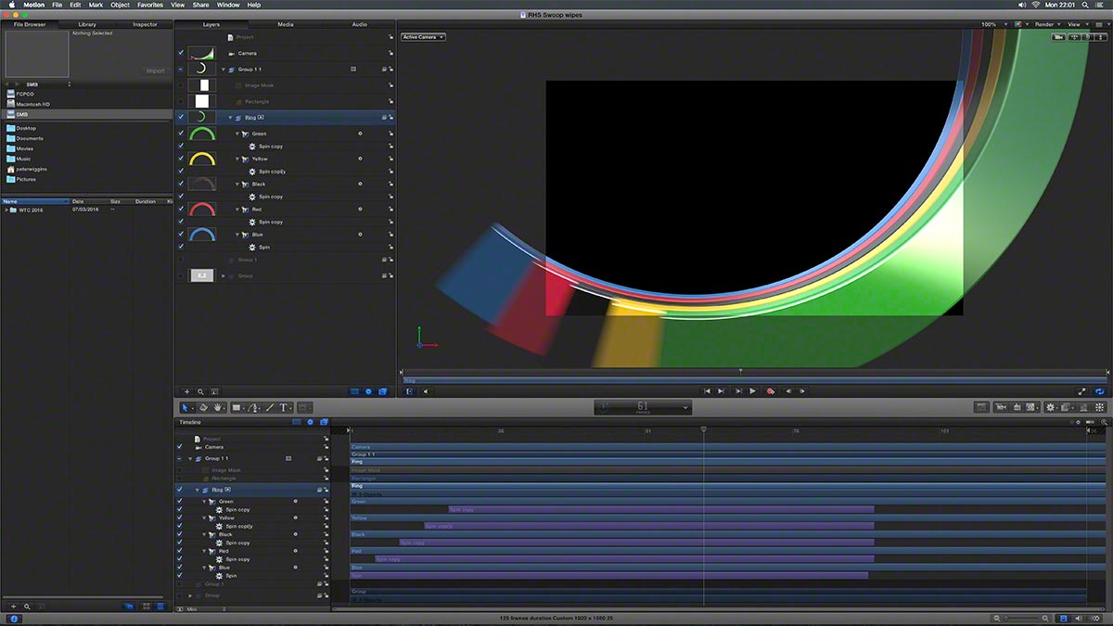Enable the Image Mask checkbox in Layers list

point(181,85)
